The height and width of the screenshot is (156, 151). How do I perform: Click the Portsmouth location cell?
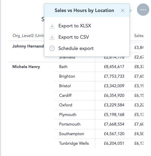(70, 124)
